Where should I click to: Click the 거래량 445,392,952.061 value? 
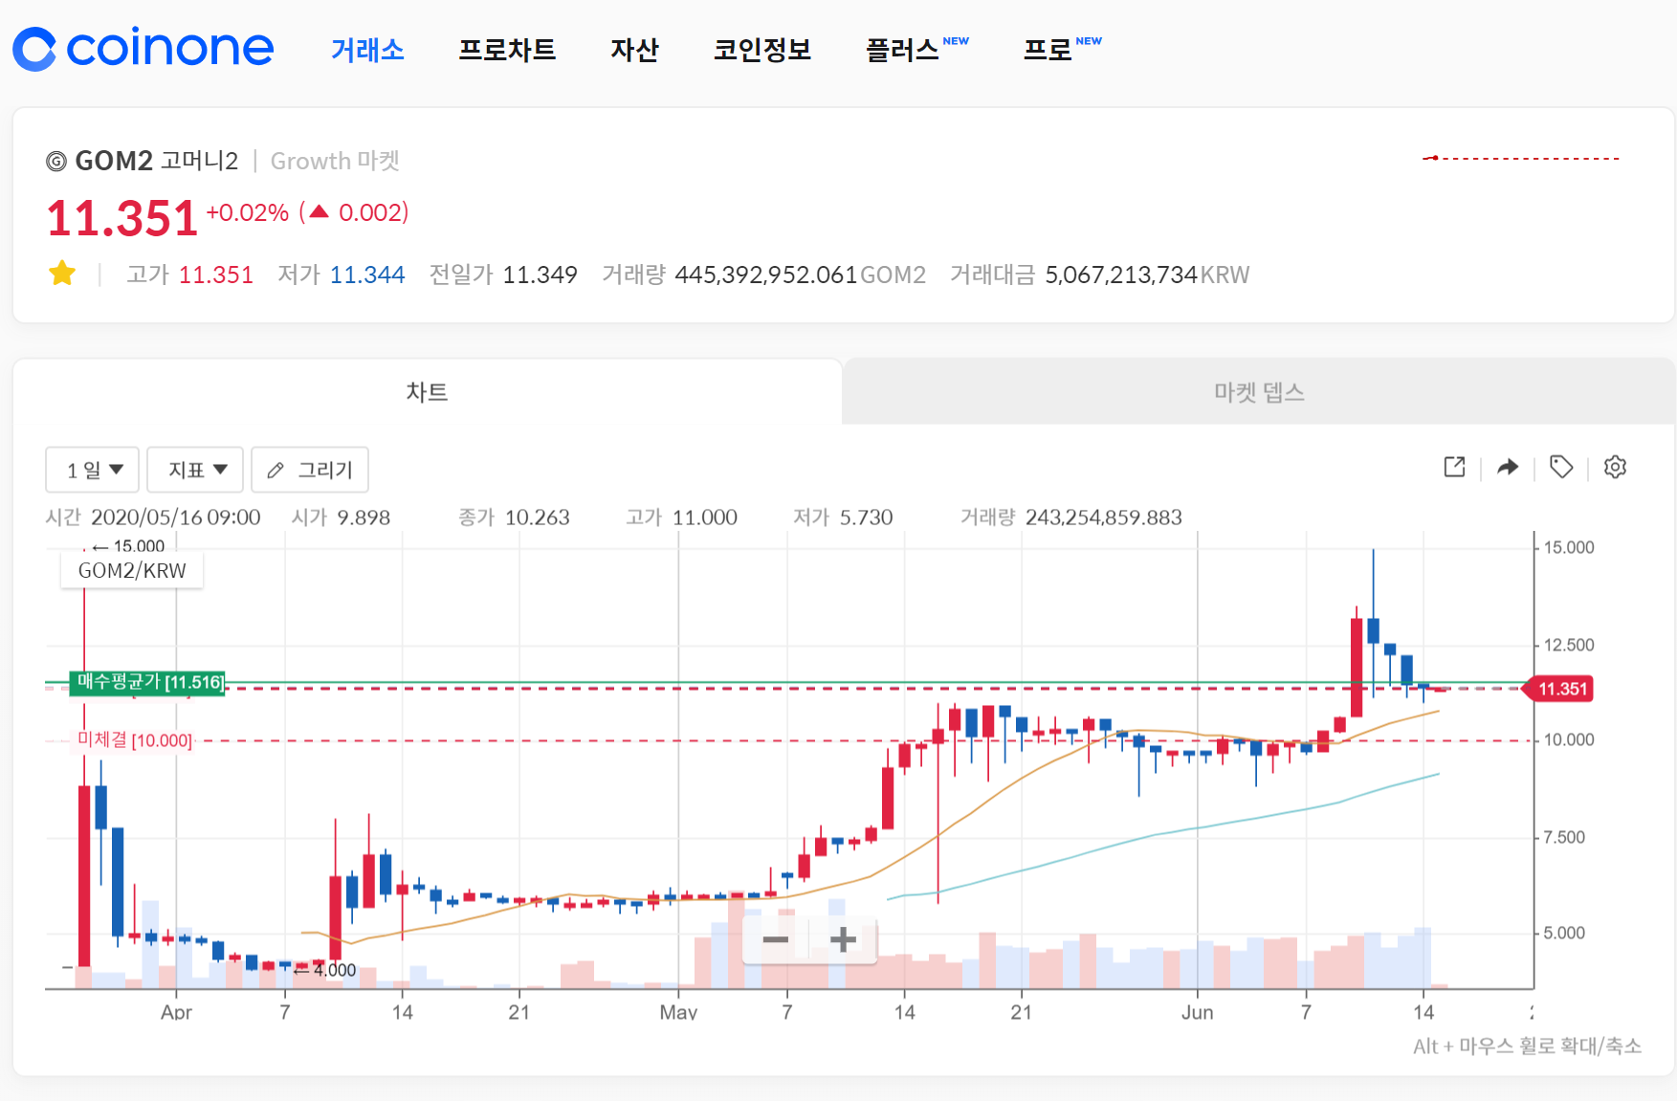point(764,275)
